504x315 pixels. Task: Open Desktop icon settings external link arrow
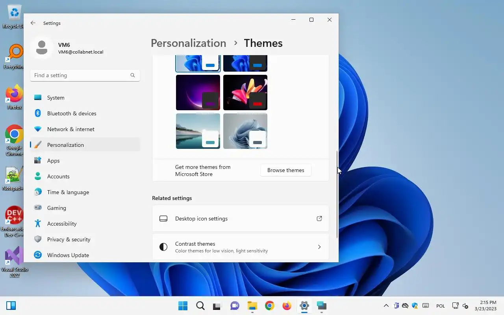319,219
